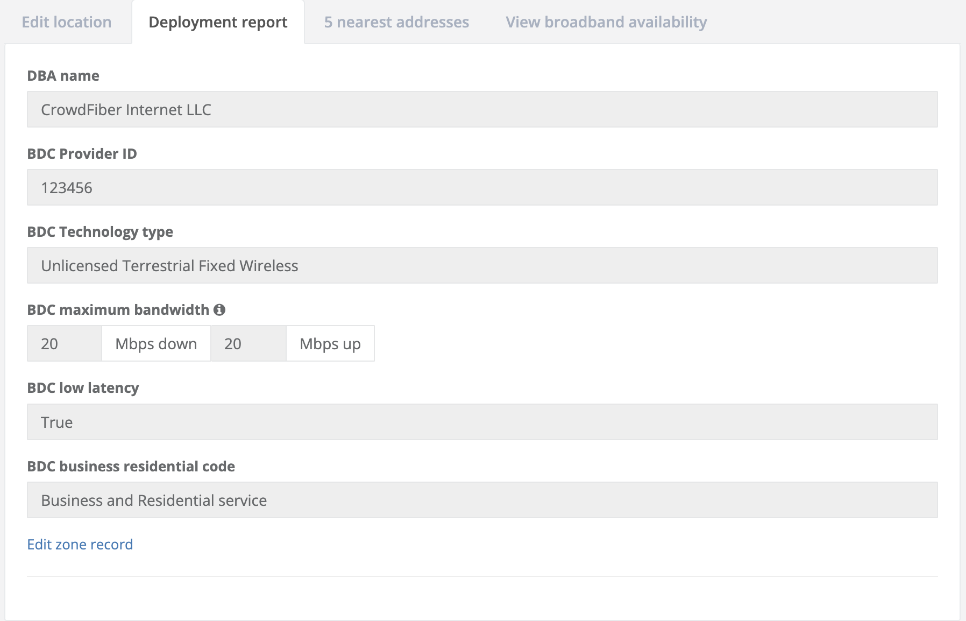Click the BDC Provider ID heading
Image resolution: width=966 pixels, height=621 pixels.
[x=82, y=153]
